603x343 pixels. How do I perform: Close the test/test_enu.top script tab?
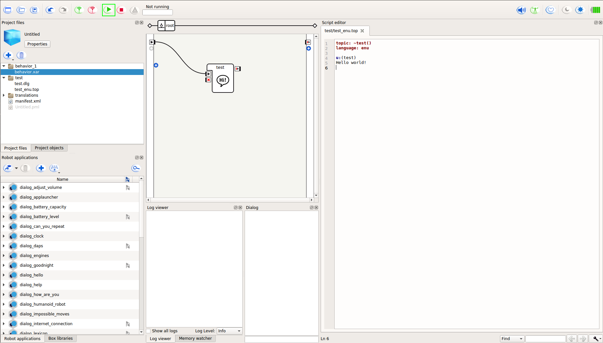362,31
